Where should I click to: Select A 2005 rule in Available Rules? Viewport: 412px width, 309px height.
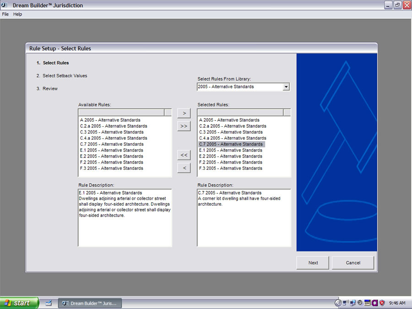(110, 120)
